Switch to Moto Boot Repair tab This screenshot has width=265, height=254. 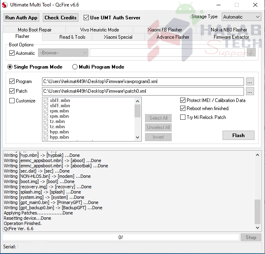click(34, 30)
